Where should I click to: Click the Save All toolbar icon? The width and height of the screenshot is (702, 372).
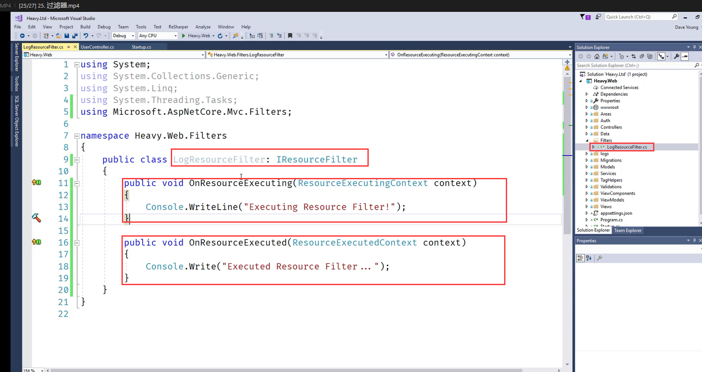(75, 36)
